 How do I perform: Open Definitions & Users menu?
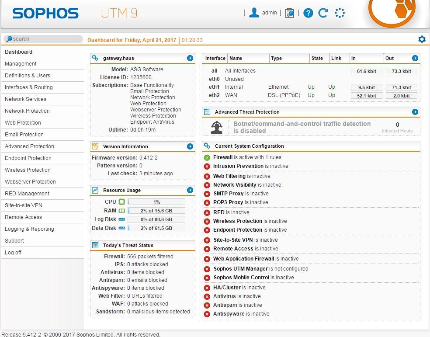[42, 76]
